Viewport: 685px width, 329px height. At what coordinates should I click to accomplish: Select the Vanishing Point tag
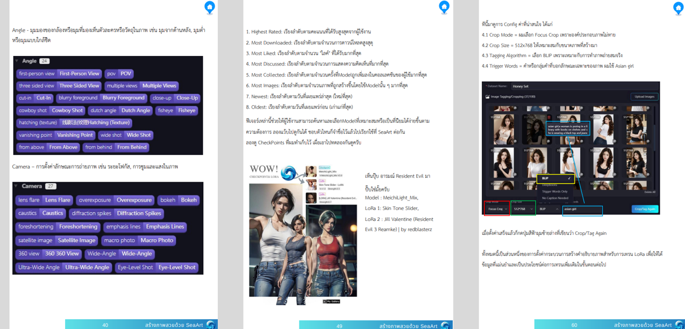pos(56,135)
